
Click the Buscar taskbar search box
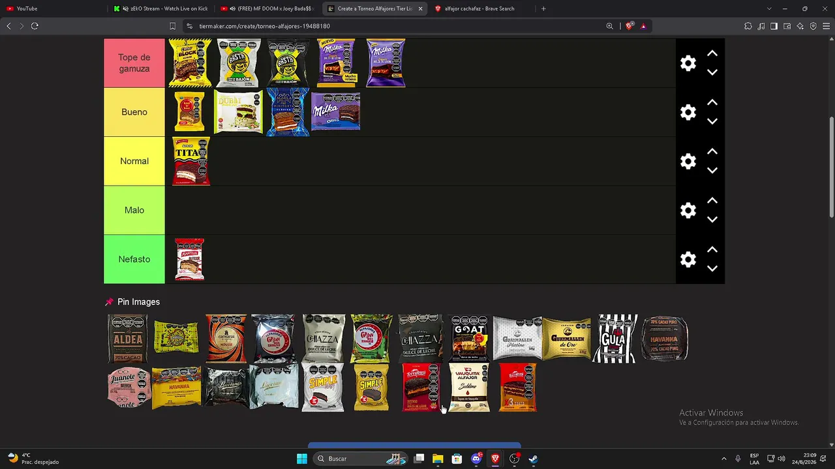pyautogui.click(x=361, y=459)
